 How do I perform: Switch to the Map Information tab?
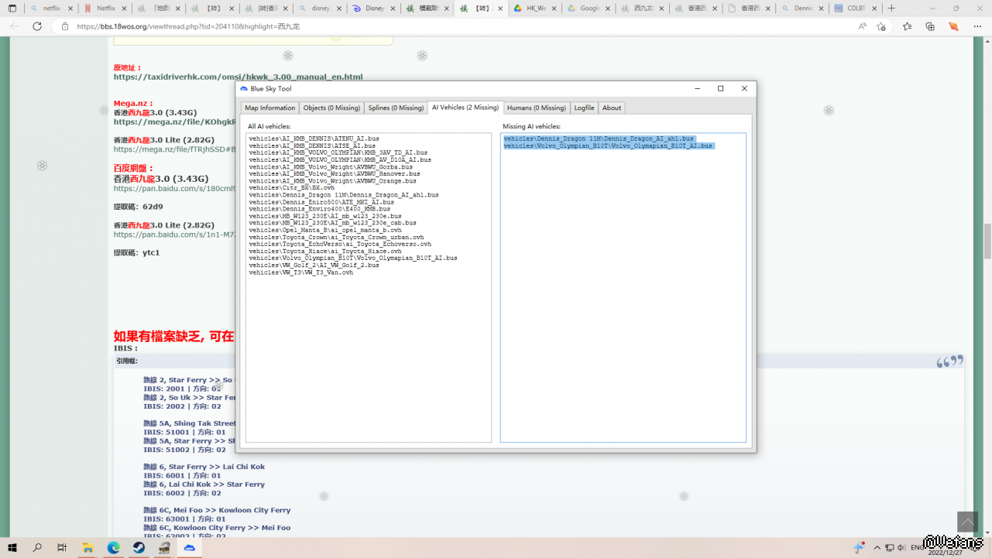point(269,108)
